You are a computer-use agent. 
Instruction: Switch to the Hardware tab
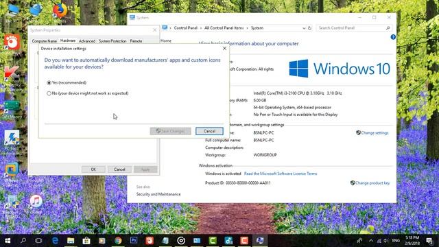coord(68,40)
